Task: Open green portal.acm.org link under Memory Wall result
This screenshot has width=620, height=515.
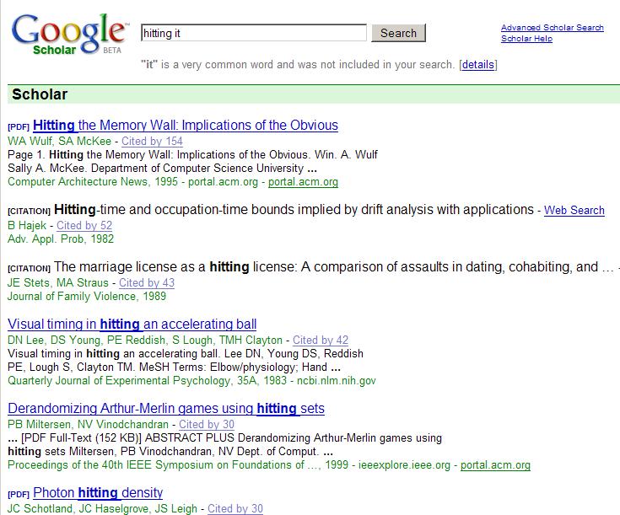Action: (304, 182)
